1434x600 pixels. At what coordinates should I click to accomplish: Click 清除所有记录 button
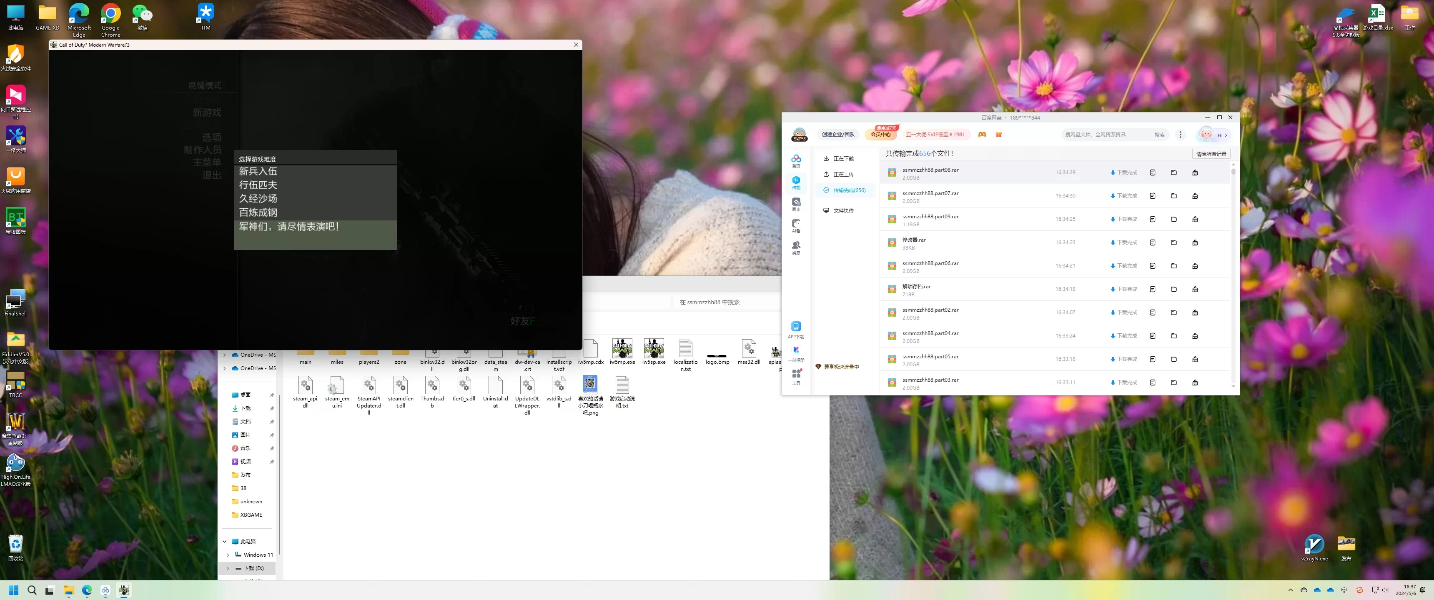coord(1211,154)
